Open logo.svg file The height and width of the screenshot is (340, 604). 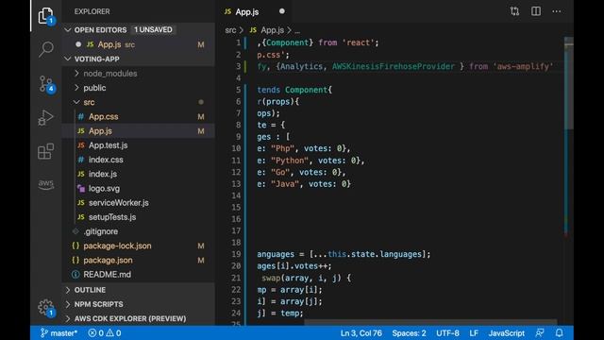(x=138, y=189)
